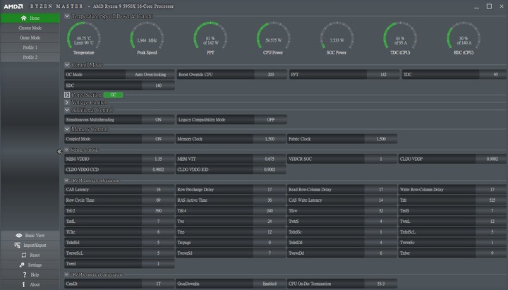Click the Reset button label
The height and width of the screenshot is (290, 508).
(x=35, y=255)
